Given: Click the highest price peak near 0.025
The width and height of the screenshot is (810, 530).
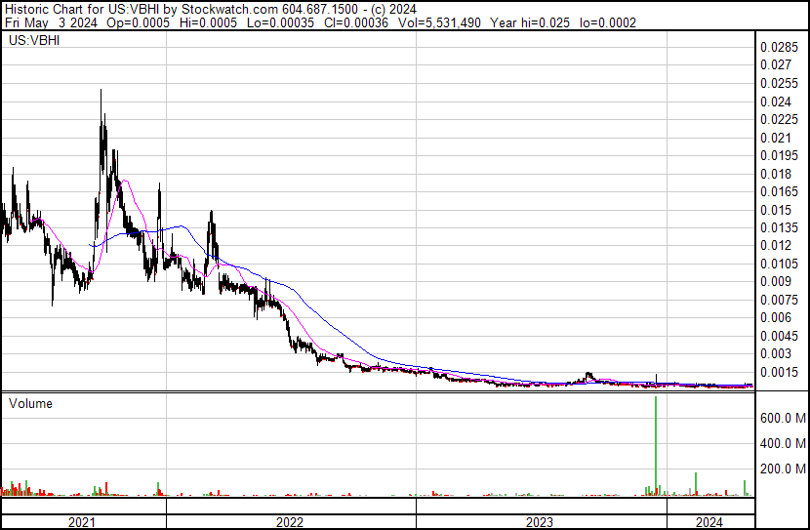Looking at the screenshot, I should [x=101, y=93].
